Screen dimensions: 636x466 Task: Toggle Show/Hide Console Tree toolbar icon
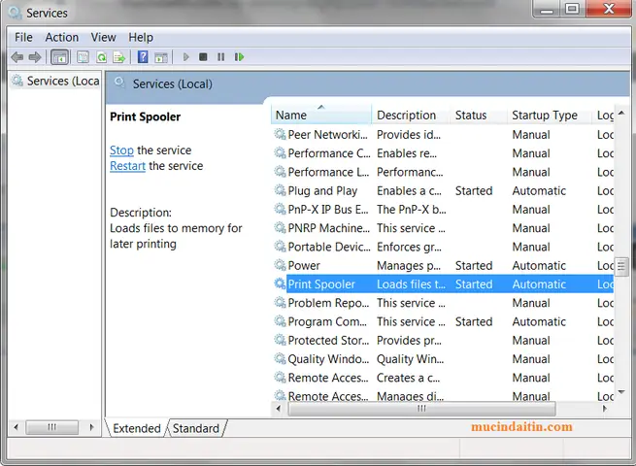[59, 57]
